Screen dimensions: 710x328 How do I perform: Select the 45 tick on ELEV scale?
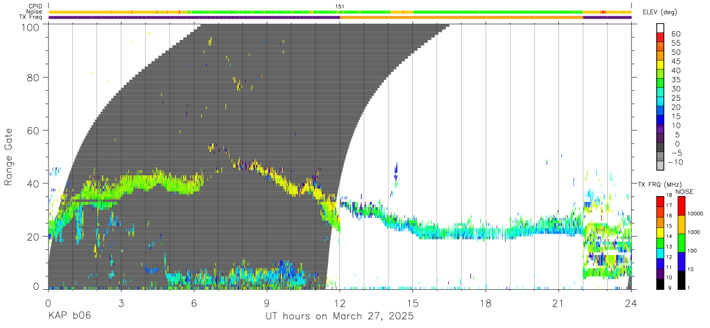click(675, 61)
